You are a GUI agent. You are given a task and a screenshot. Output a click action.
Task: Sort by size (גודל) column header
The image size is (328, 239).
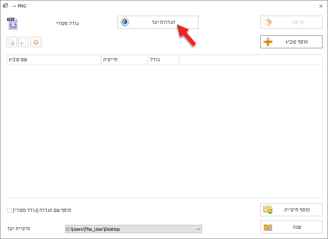(x=163, y=60)
